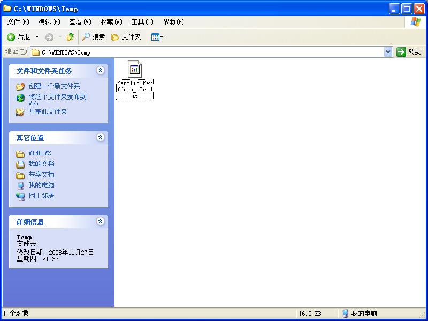Go to WINDOWS folder link
The image size is (428, 321).
(x=40, y=153)
